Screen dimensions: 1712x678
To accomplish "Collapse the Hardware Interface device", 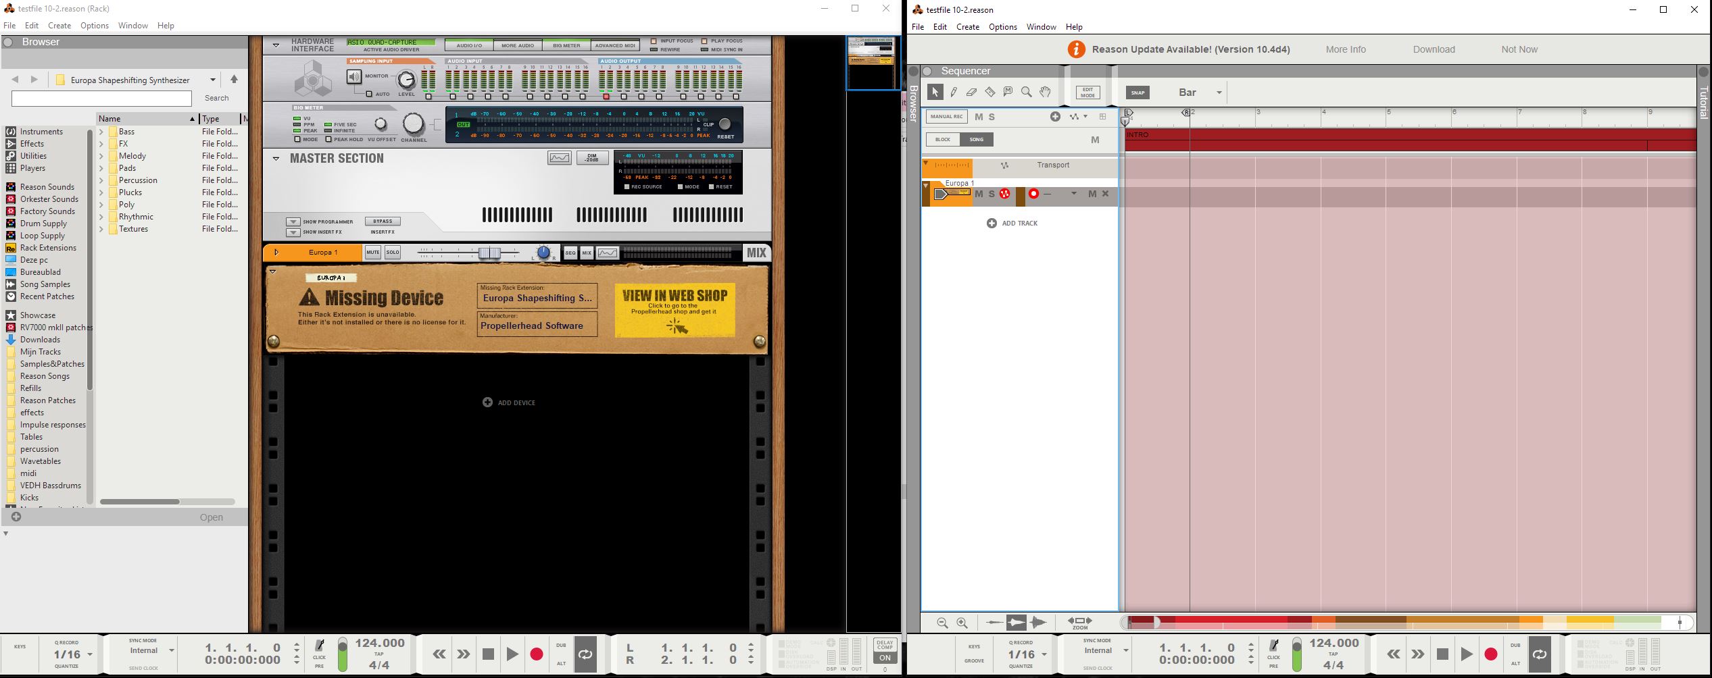I will tap(276, 45).
